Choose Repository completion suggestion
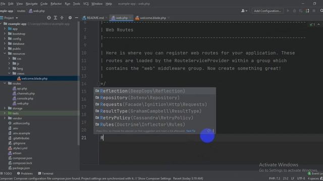The width and height of the screenshot is (323, 181). 155,98
